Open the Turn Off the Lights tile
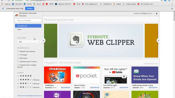175x98 pixels. point(116,75)
